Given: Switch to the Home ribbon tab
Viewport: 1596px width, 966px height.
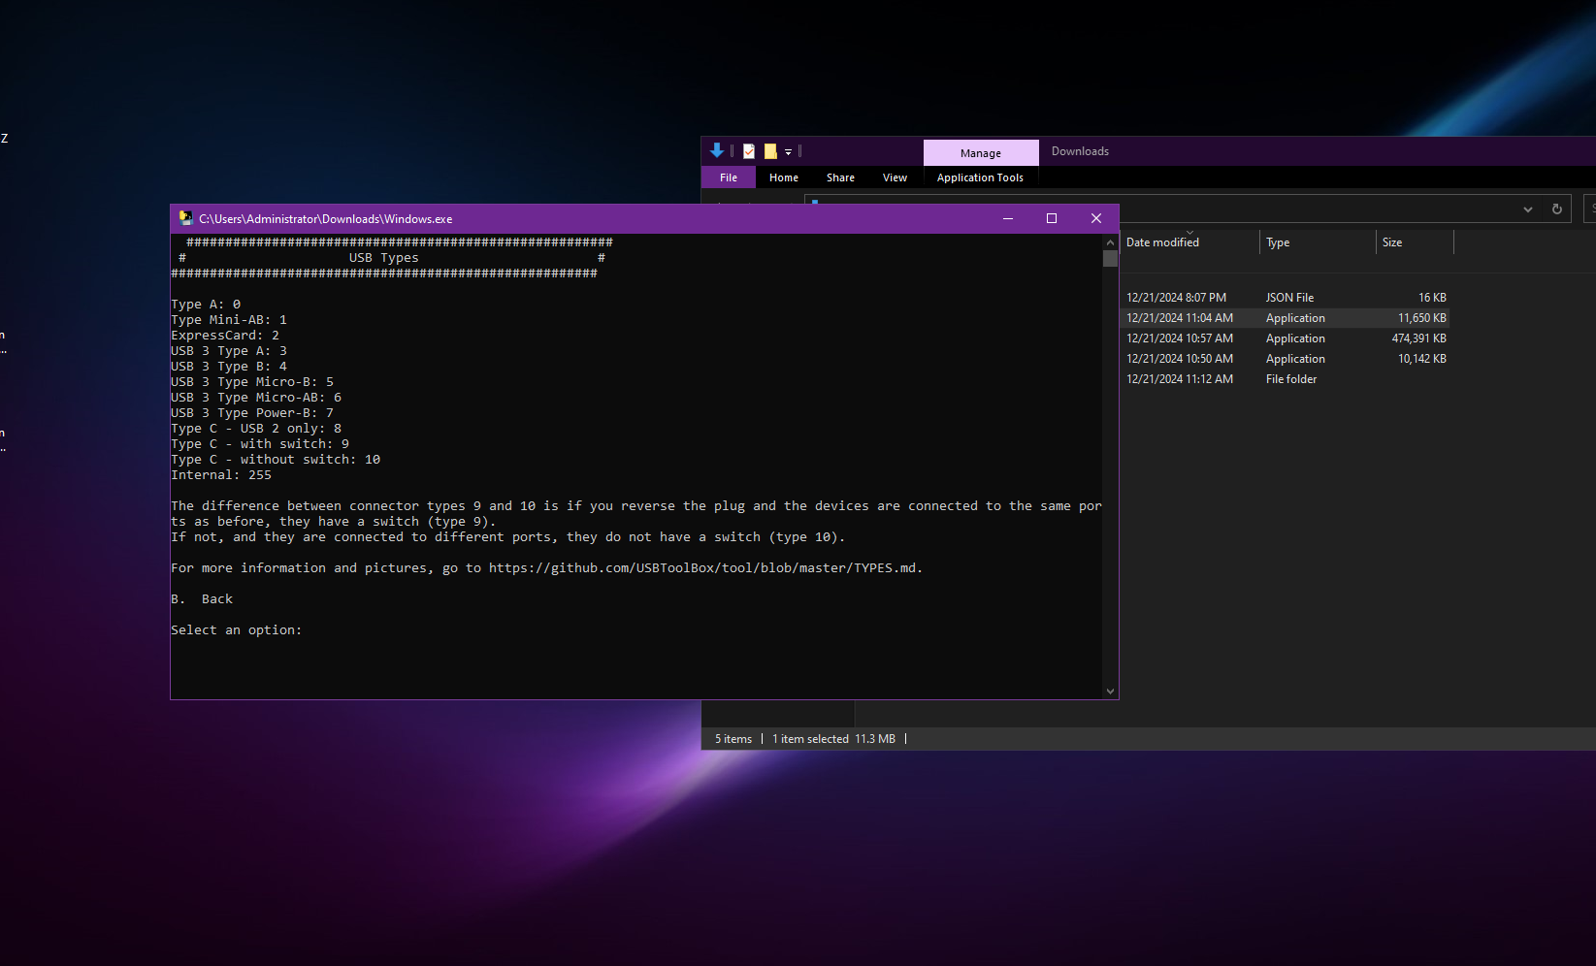Looking at the screenshot, I should pyautogui.click(x=784, y=177).
